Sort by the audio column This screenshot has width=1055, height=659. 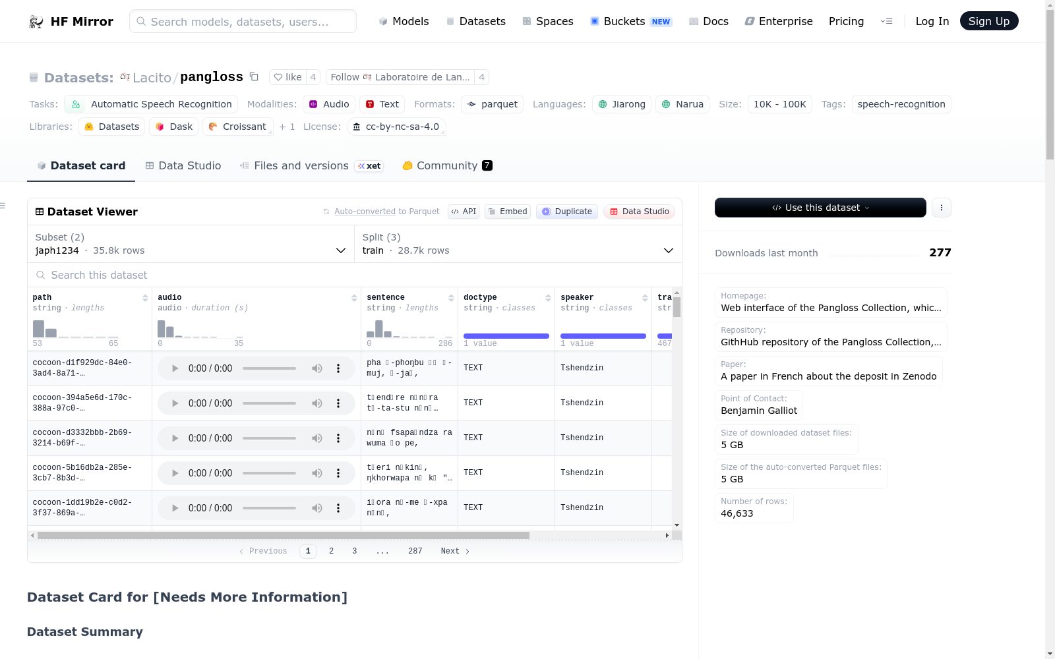pos(354,298)
